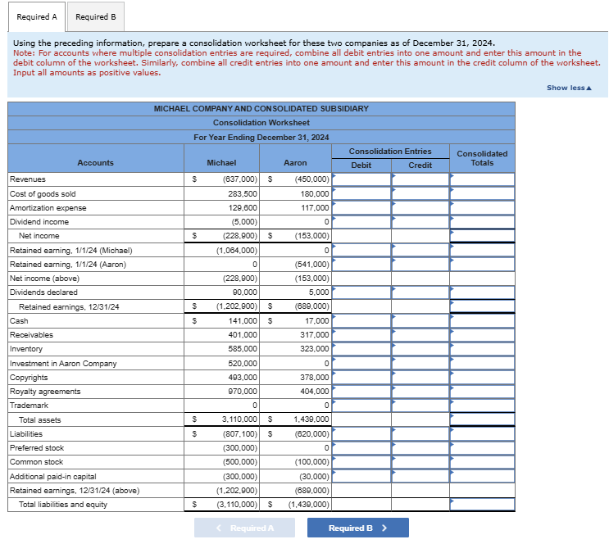Select Royalty agreements debit cell
This screenshot has width=609, height=553.
click(361, 391)
